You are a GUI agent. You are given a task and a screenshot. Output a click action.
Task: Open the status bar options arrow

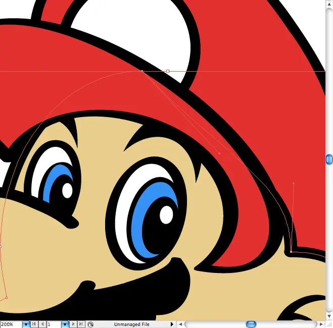point(172,324)
